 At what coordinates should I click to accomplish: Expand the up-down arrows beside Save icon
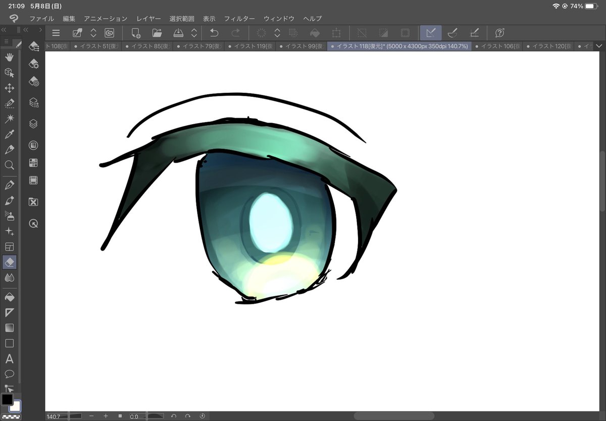coord(194,33)
